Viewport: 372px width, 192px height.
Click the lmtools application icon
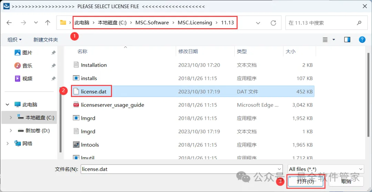tap(76, 145)
